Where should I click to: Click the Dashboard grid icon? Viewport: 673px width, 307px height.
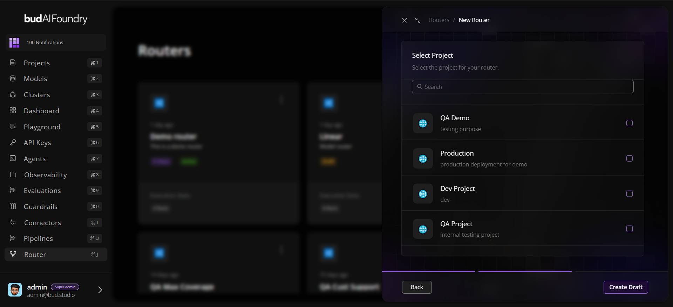pos(13,110)
